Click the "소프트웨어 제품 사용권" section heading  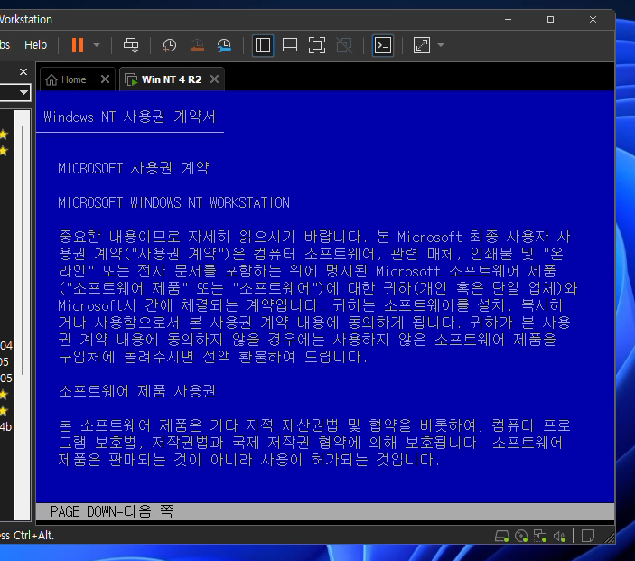[137, 391]
